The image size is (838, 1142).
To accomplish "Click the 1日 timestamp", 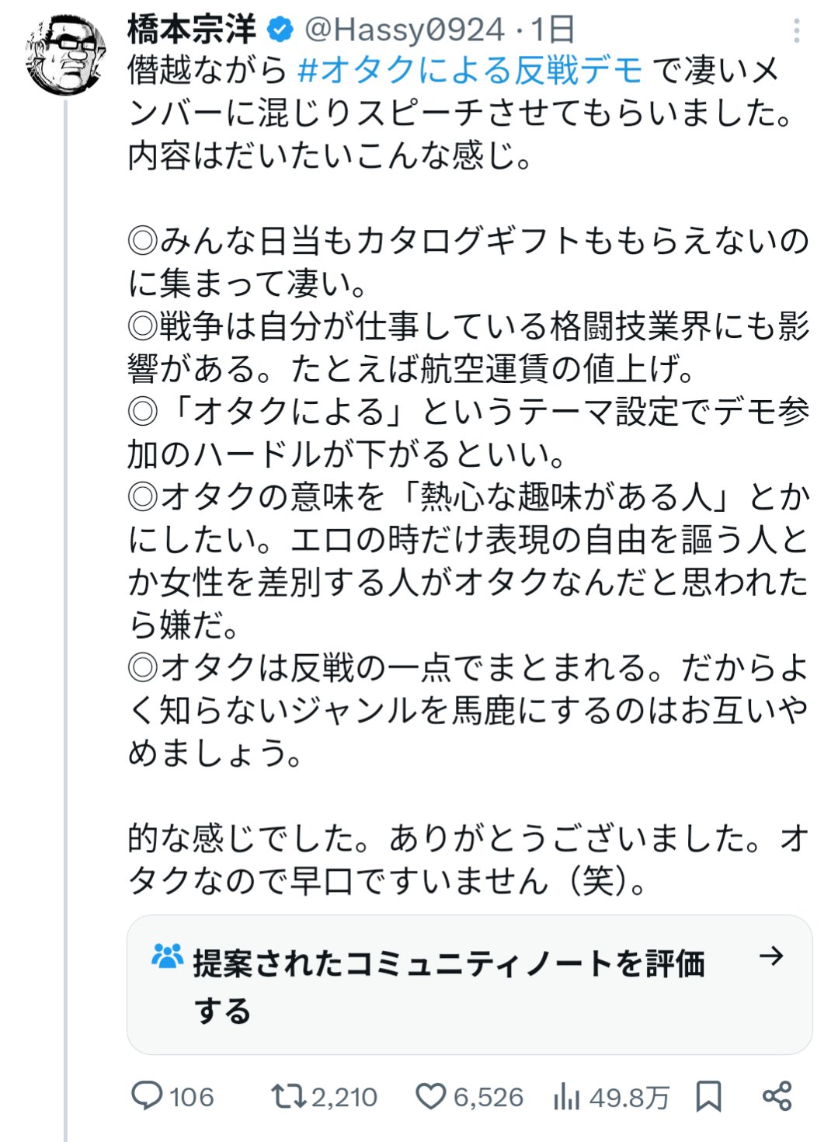I will (x=552, y=30).
